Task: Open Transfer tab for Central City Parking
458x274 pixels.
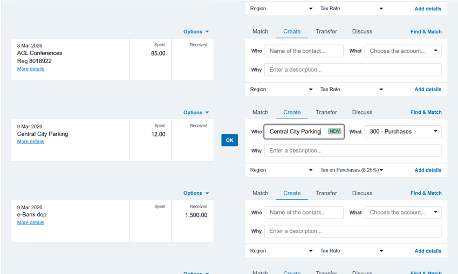Action: 326,112
